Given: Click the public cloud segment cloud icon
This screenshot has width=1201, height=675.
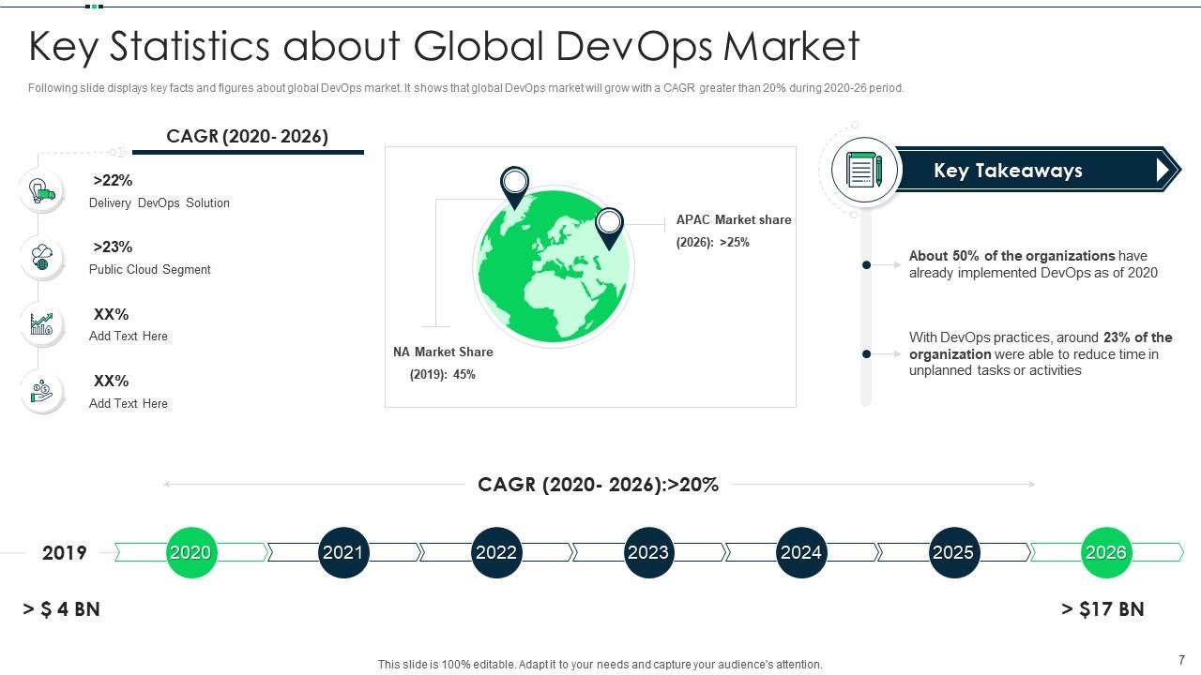Looking at the screenshot, I should 41,257.
